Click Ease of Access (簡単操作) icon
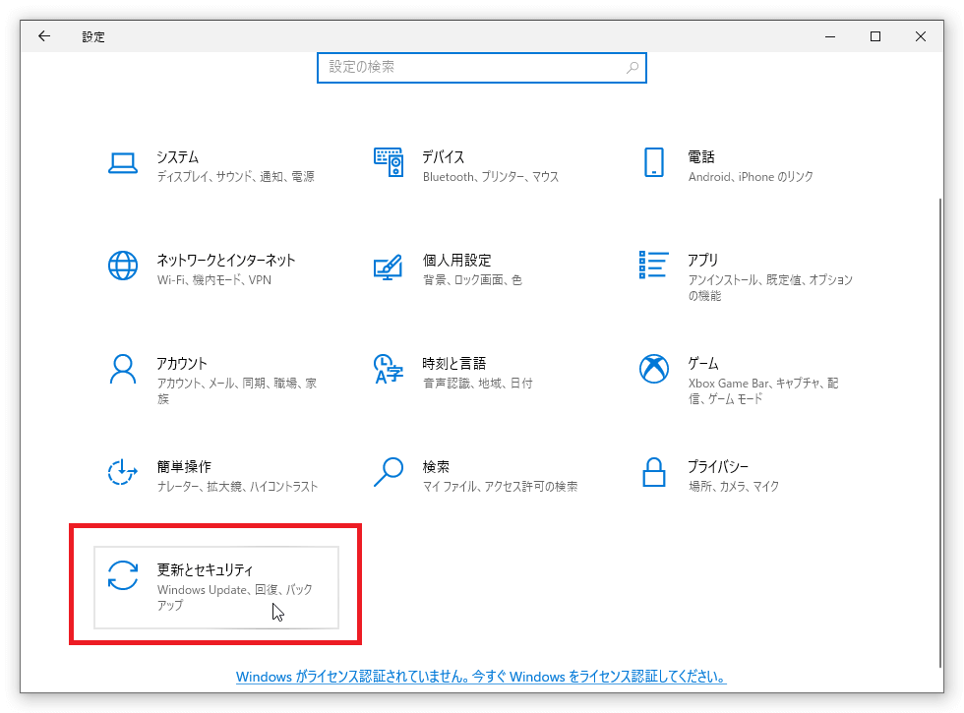The width and height of the screenshot is (964, 713). (x=122, y=472)
